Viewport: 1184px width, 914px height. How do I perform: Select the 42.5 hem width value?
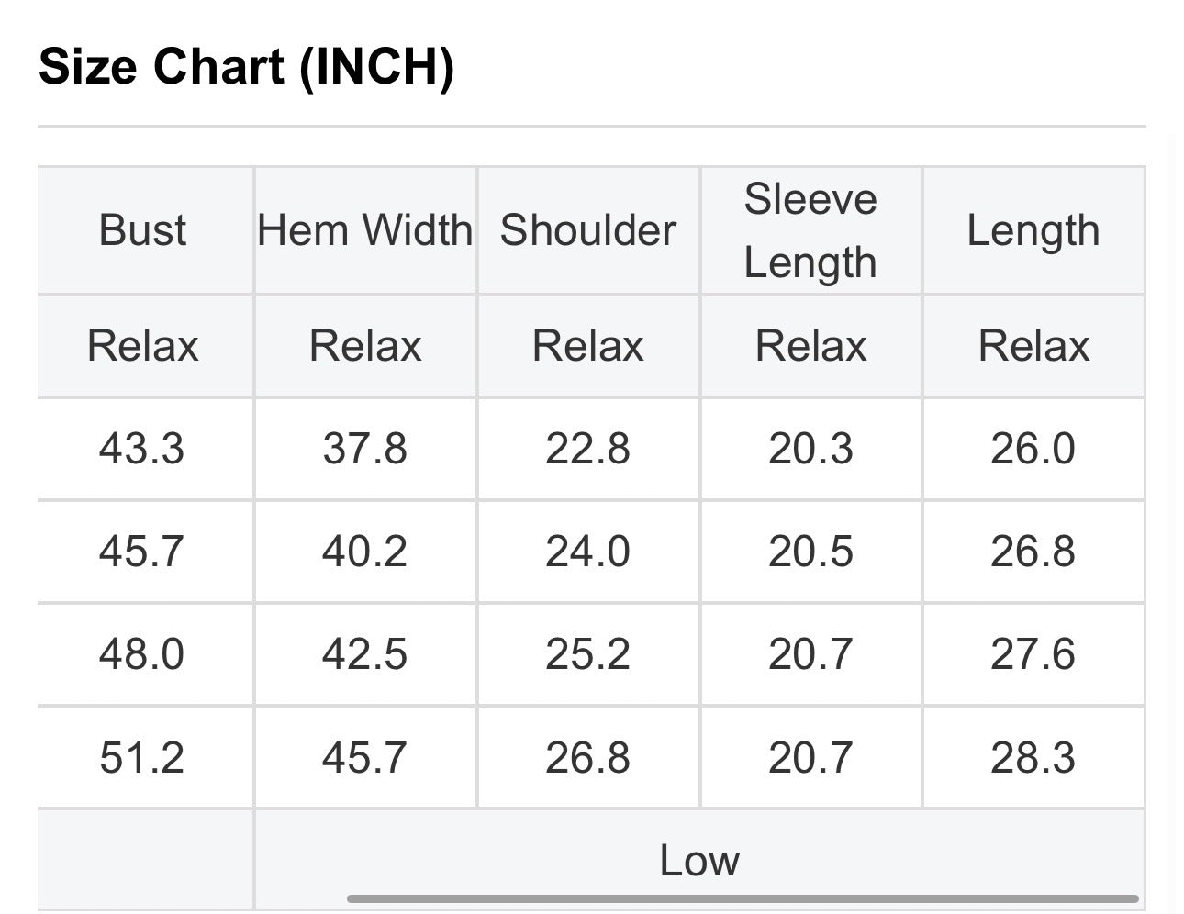[365, 654]
